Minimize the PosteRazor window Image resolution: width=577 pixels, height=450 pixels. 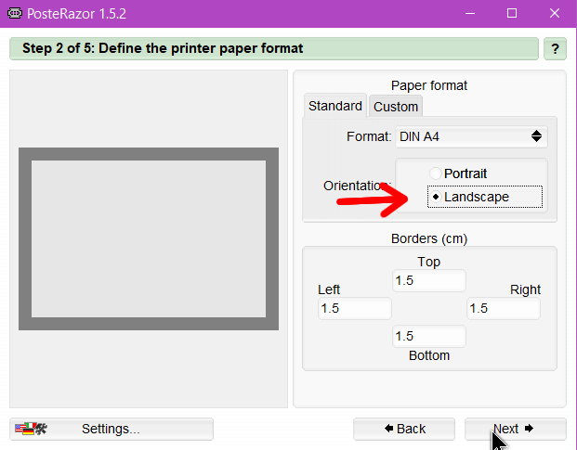(x=470, y=14)
